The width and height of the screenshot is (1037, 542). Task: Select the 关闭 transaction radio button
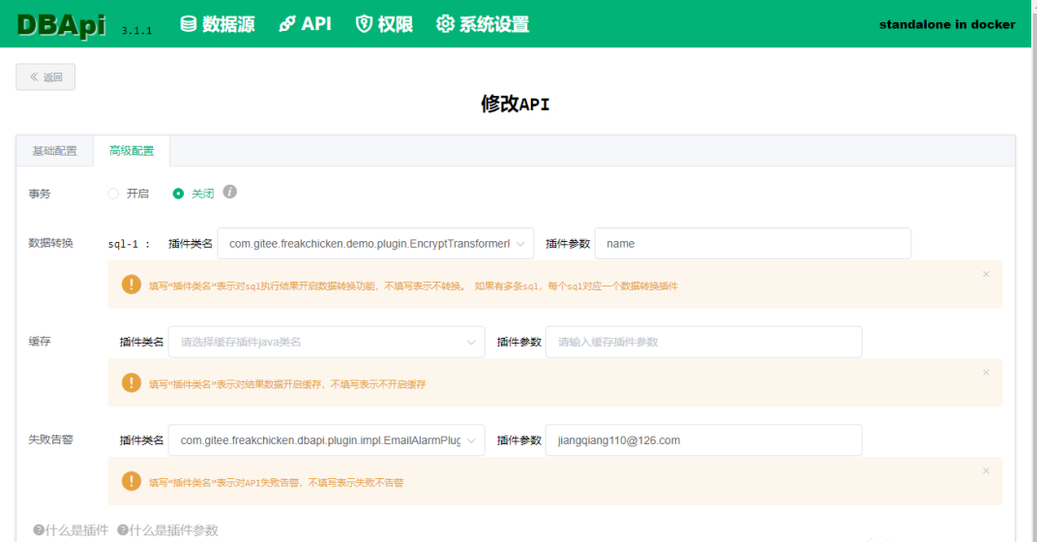point(178,194)
